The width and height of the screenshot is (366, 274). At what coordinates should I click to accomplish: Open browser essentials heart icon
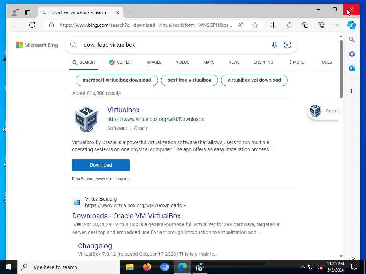pyautogui.click(x=321, y=25)
